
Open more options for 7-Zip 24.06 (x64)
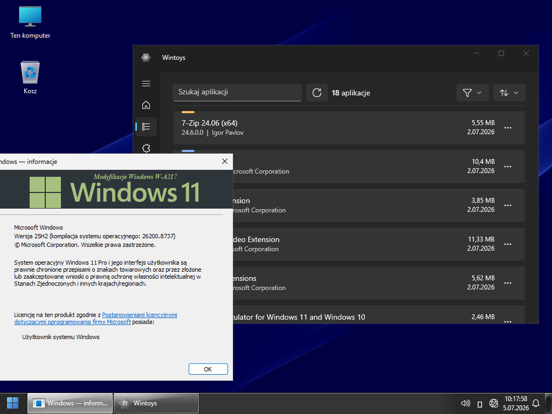click(x=508, y=128)
